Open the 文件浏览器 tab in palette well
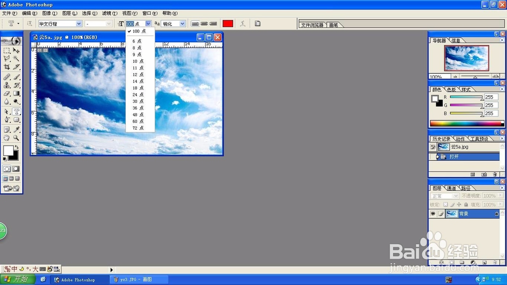Image resolution: width=507 pixels, height=285 pixels. [x=312, y=25]
